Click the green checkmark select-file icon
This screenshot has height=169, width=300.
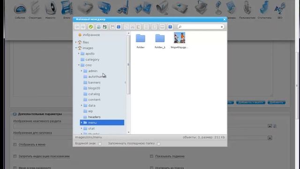coord(91,27)
